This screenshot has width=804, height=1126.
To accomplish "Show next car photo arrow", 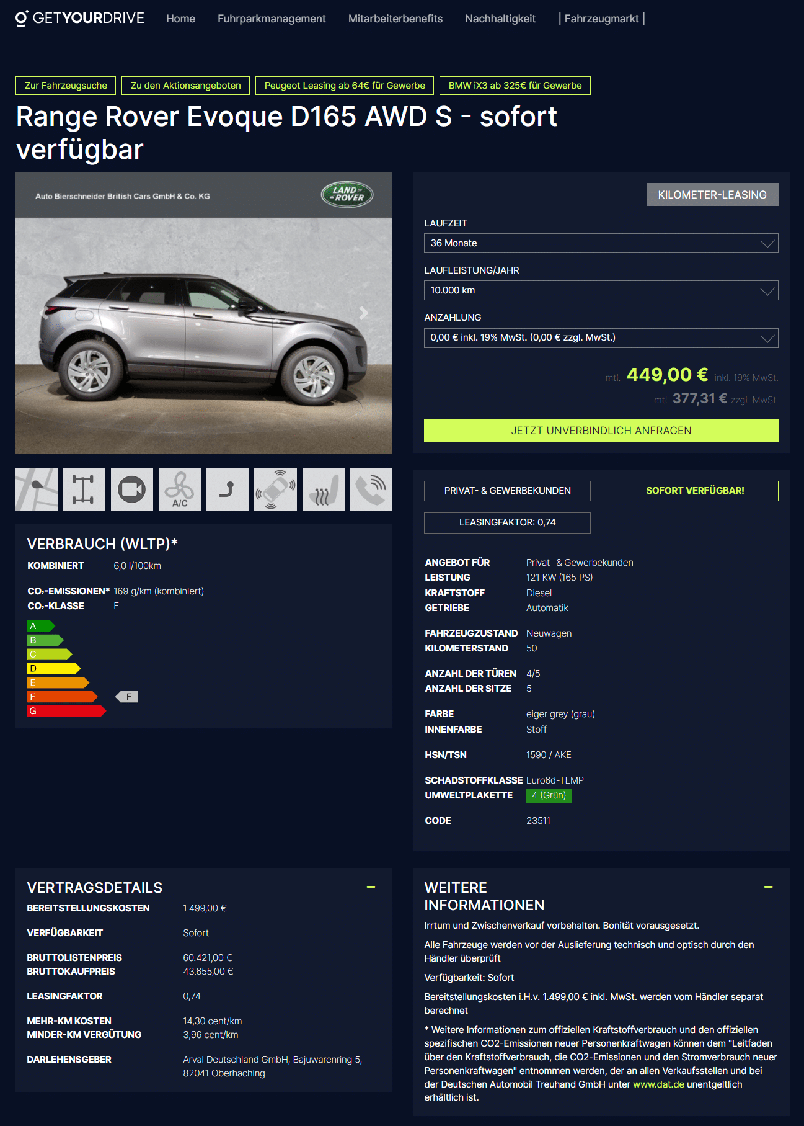I will 364,313.
